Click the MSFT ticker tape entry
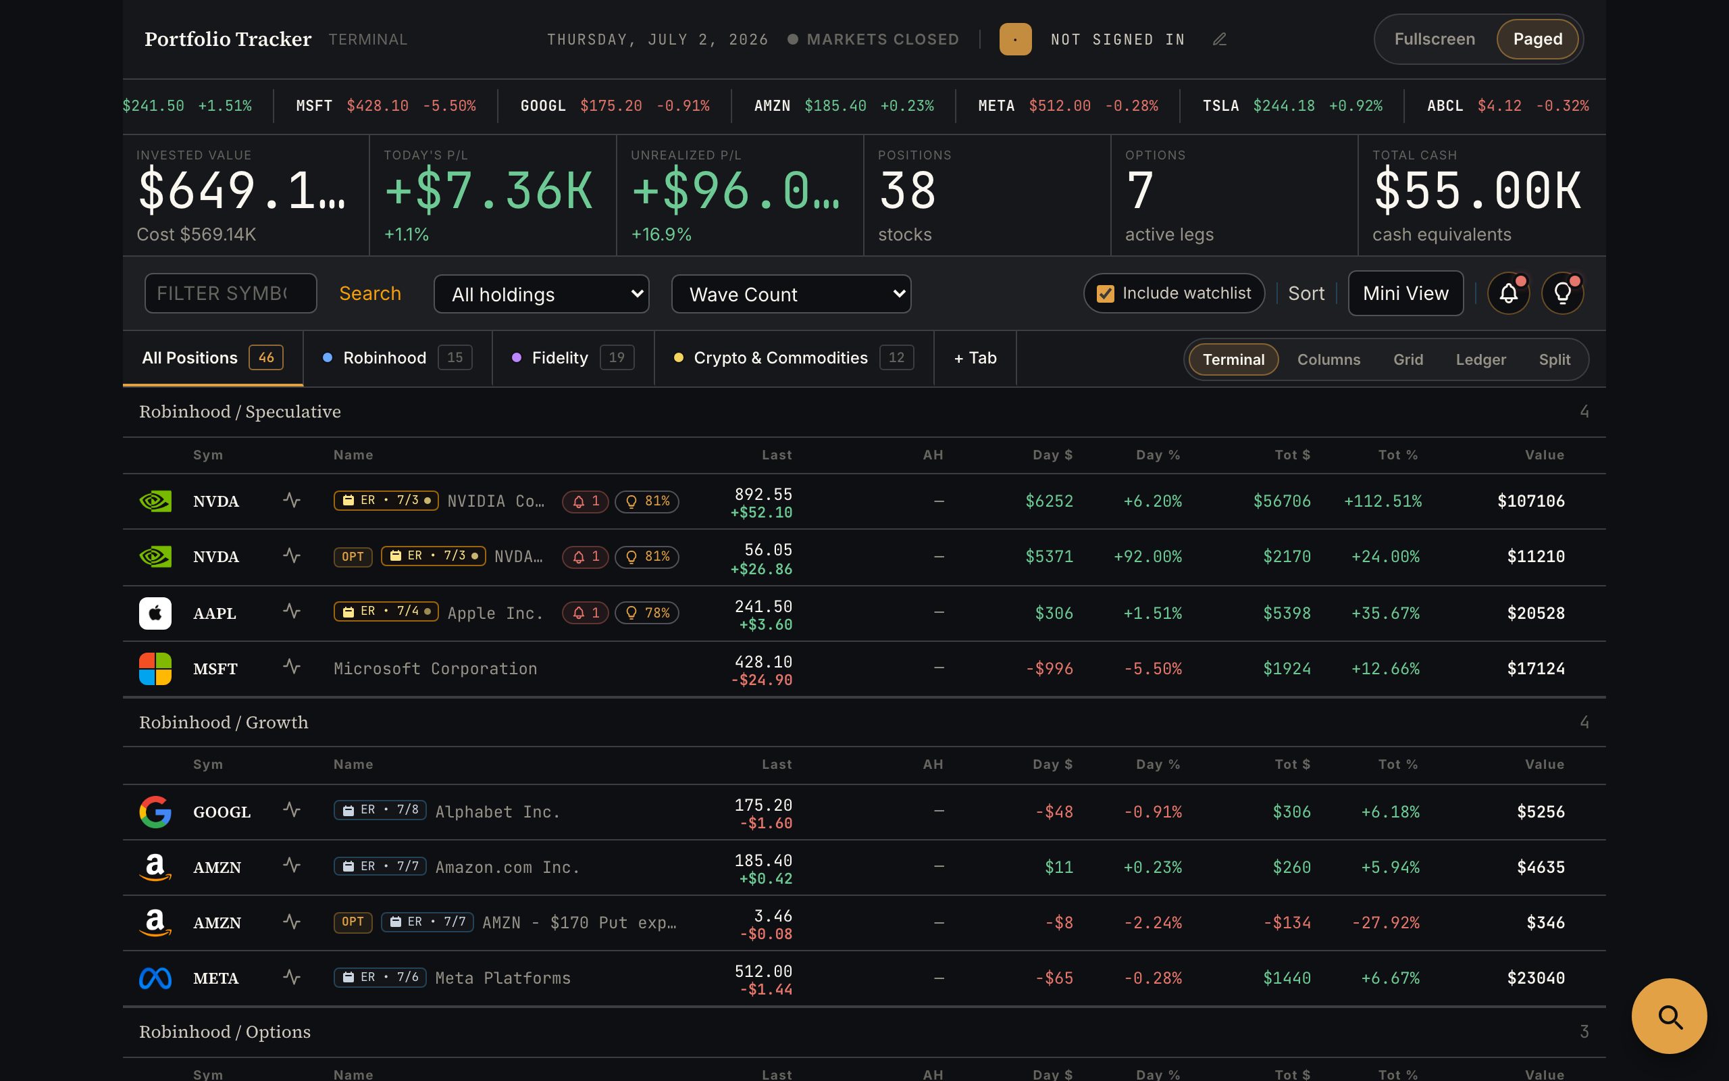 pyautogui.click(x=386, y=106)
